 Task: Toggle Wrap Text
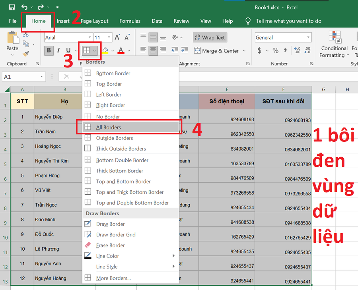click(x=210, y=38)
